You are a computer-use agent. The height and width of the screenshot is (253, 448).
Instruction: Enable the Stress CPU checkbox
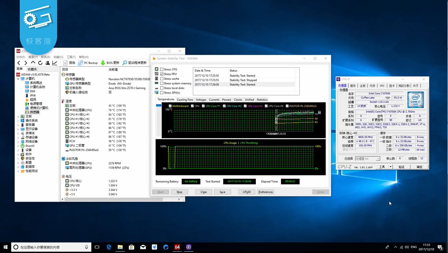[162, 70]
